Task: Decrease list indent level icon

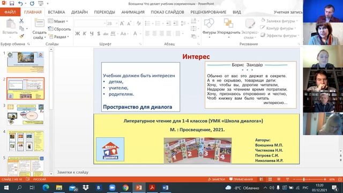Action: pyautogui.click(x=168, y=23)
